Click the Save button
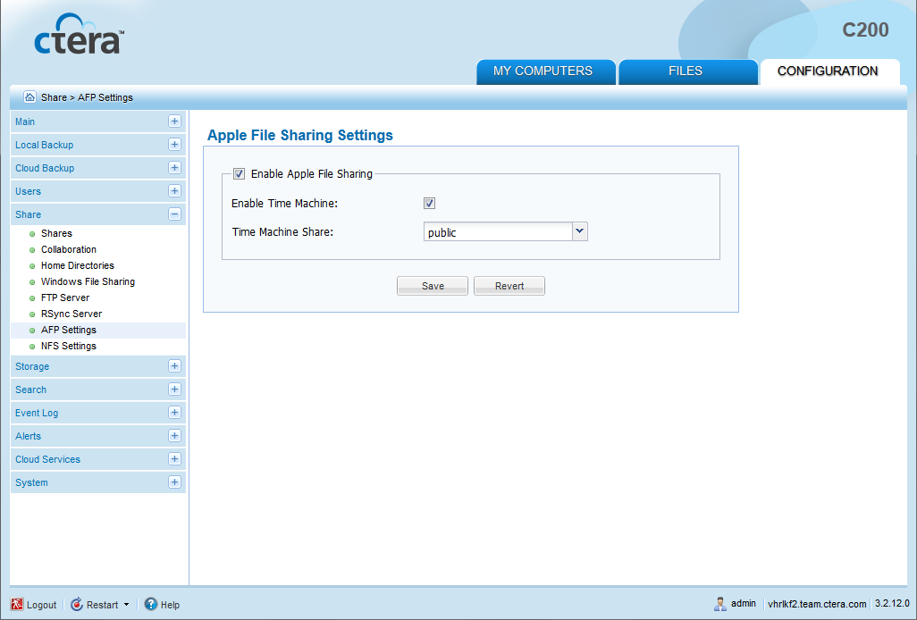 click(x=433, y=286)
